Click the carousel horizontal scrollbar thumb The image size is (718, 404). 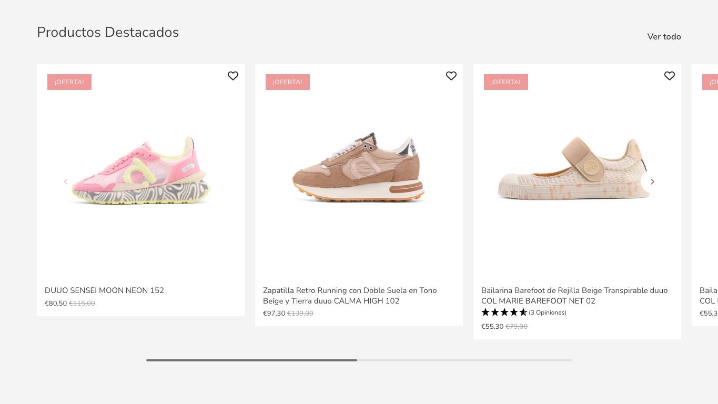tap(251, 360)
